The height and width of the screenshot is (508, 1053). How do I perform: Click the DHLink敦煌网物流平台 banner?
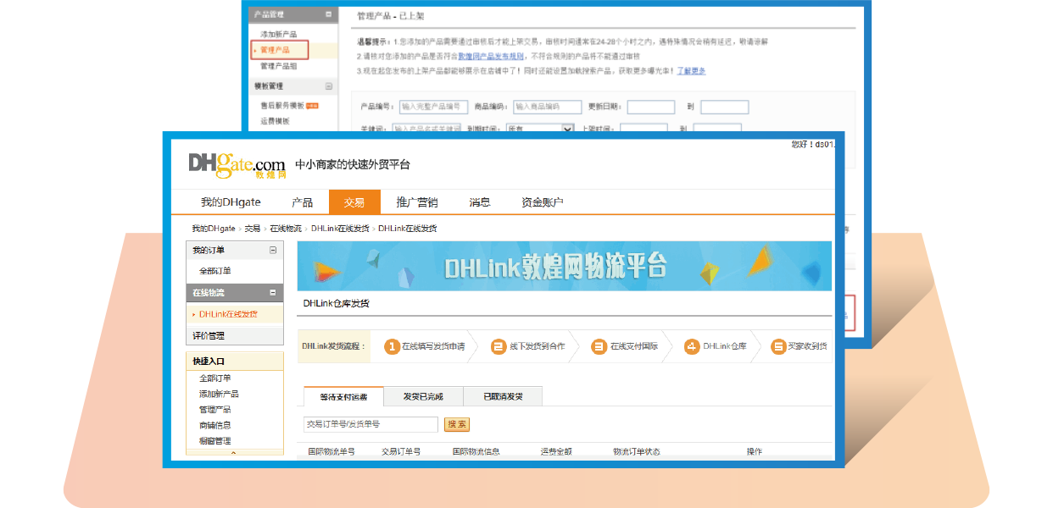pos(564,267)
